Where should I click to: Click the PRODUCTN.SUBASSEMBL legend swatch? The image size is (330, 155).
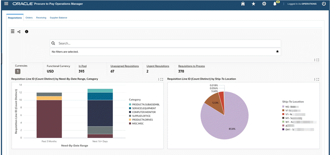(130, 104)
